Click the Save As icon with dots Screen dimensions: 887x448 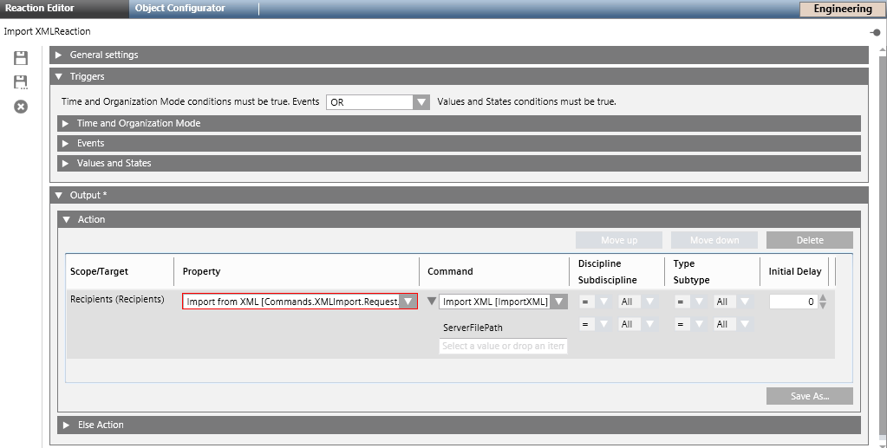(x=21, y=82)
